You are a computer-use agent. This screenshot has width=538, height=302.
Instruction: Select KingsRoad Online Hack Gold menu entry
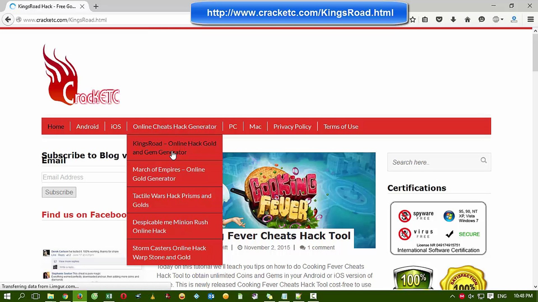tap(174, 148)
